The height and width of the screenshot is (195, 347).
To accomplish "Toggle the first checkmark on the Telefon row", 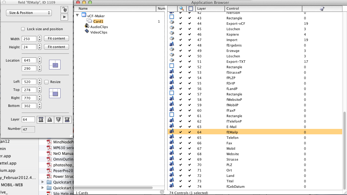I will [181, 138].
